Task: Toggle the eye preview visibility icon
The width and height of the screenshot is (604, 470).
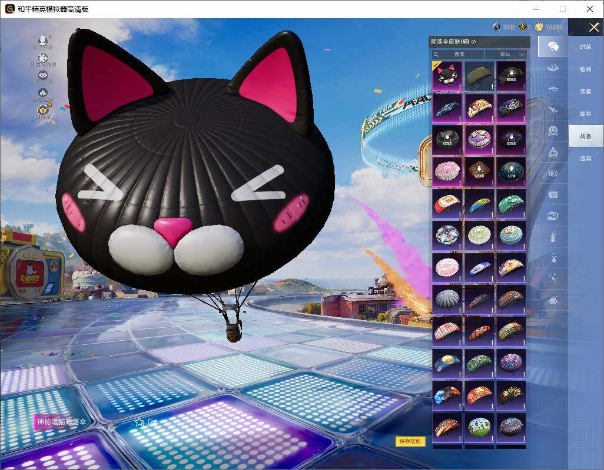Action: 43,75
